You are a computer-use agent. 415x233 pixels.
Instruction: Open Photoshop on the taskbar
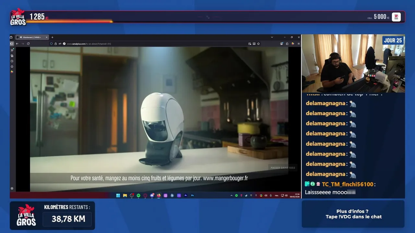(193, 195)
